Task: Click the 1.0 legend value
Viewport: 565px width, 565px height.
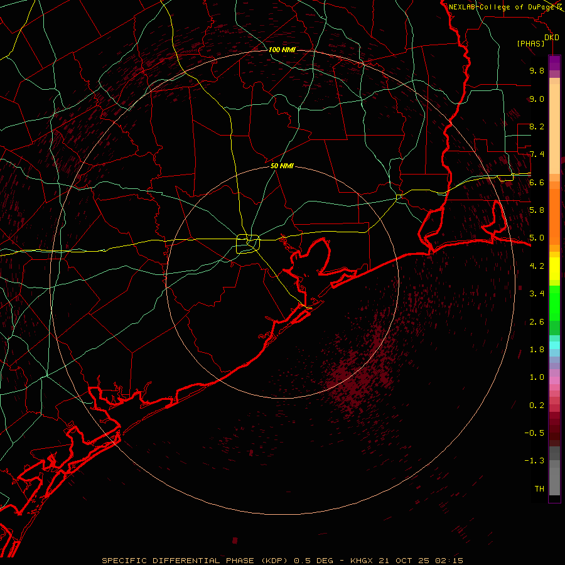Action: pos(537,377)
